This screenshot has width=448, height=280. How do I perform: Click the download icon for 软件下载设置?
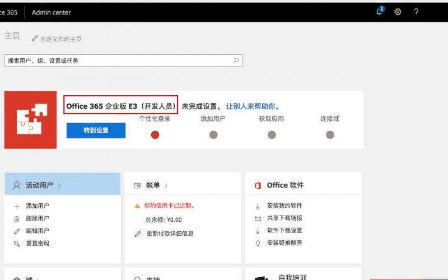coord(258,231)
